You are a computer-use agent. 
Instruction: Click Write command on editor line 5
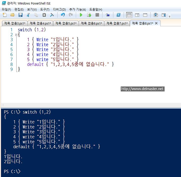[42, 49]
